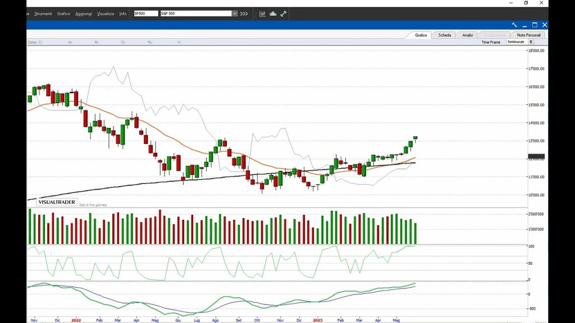
Task: Open the chart icon in the toolbar
Action: 263,13
